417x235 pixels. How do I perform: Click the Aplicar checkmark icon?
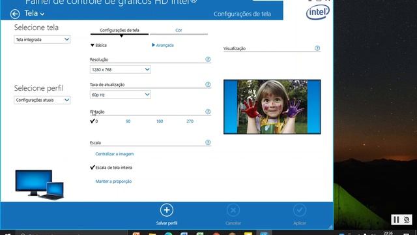tap(300, 210)
